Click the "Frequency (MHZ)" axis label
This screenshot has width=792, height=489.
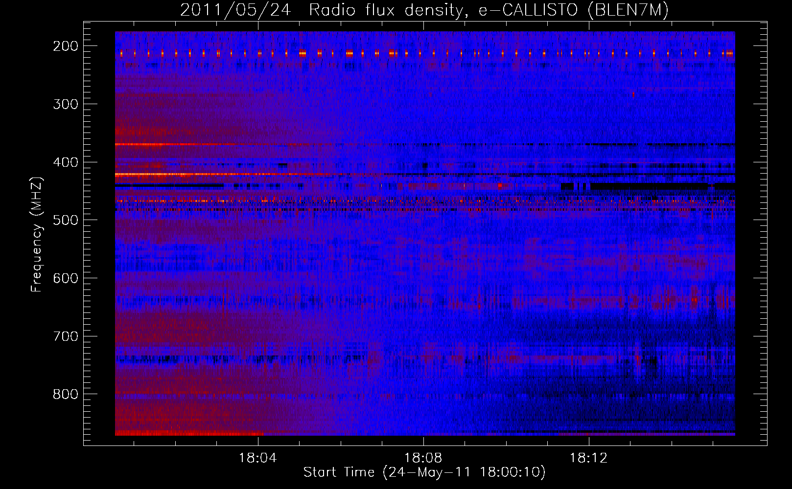(x=37, y=234)
